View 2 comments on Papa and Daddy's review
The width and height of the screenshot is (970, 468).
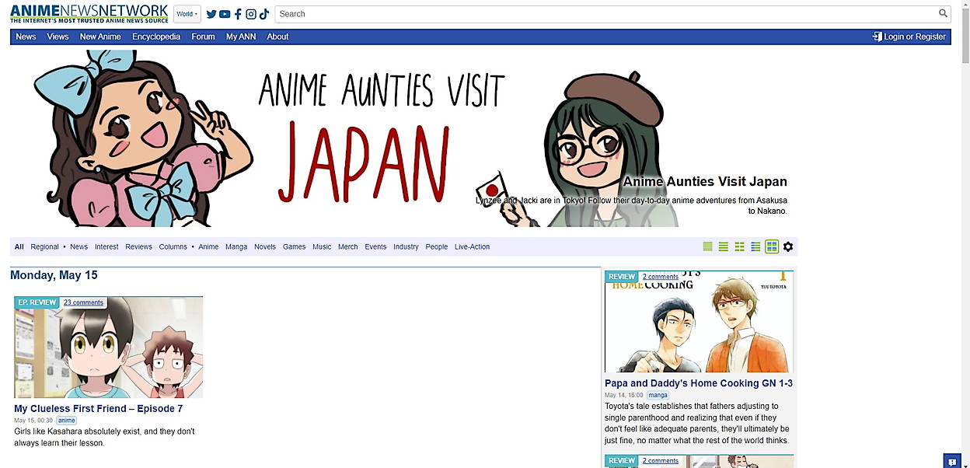pyautogui.click(x=661, y=277)
